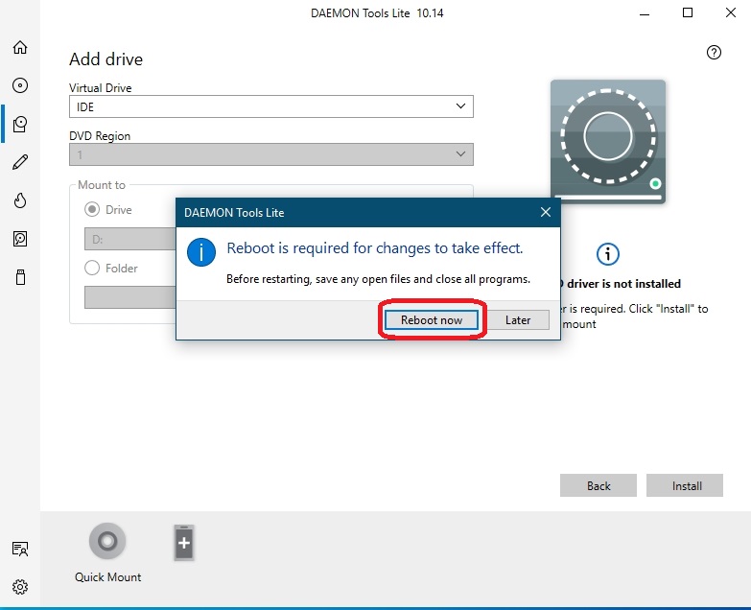The width and height of the screenshot is (751, 610).
Task: Click the Help question mark icon
Action: [714, 52]
